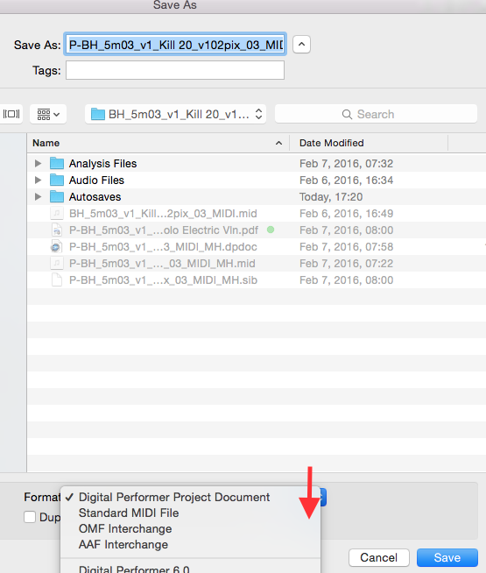Open the BH_5m03_v1_Kill 20 folder path dropdown
This screenshot has width=486, height=573.
pos(175,115)
